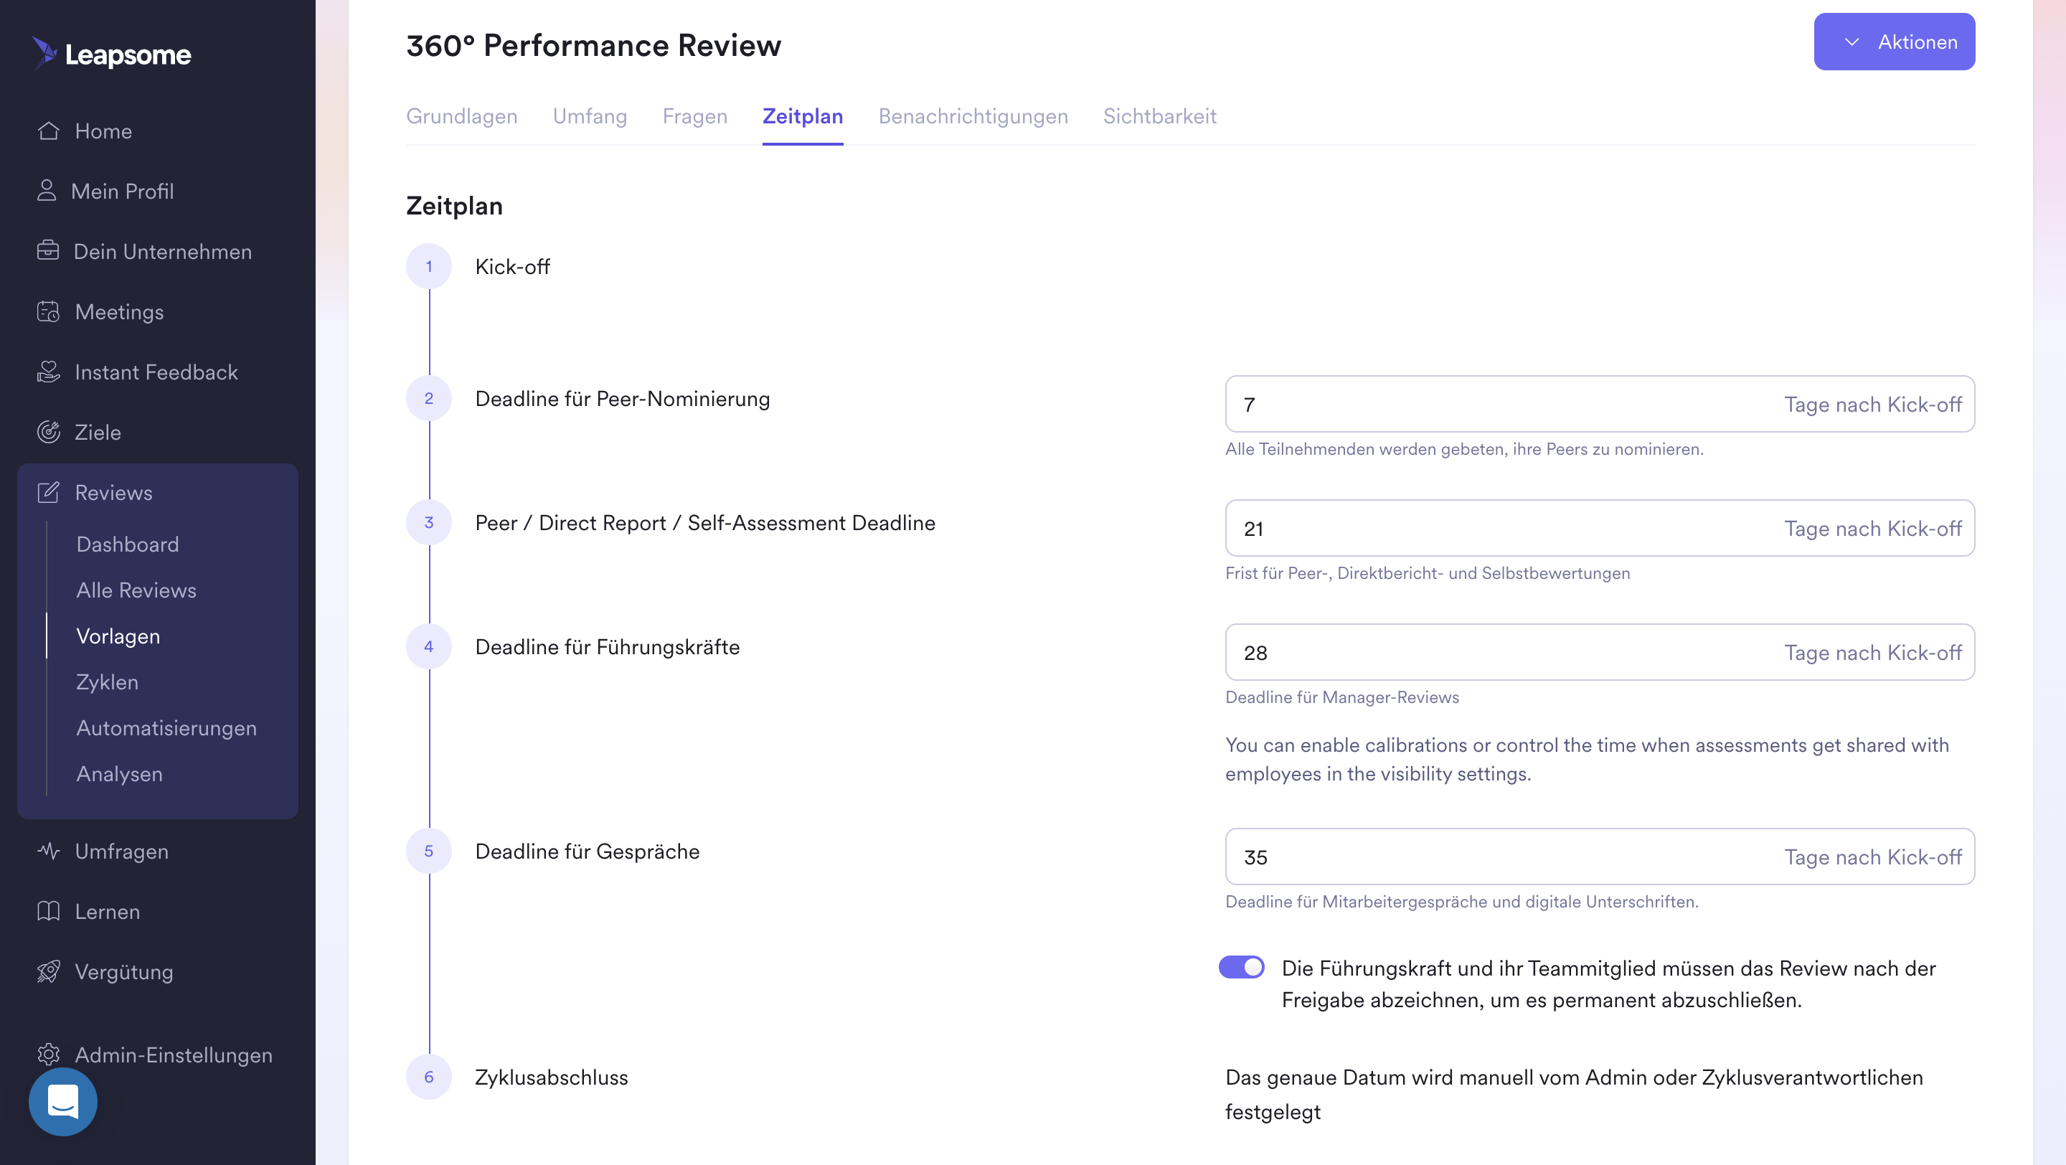Open the Umfragen pulse icon

coord(48,851)
